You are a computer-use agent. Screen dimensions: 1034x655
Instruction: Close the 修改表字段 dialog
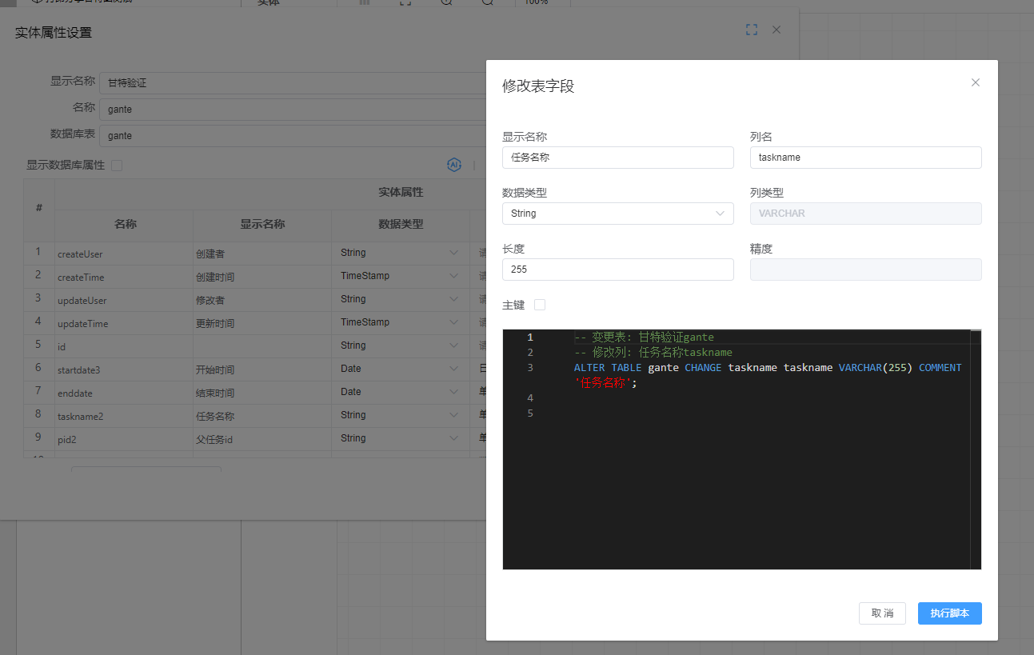[x=975, y=82]
